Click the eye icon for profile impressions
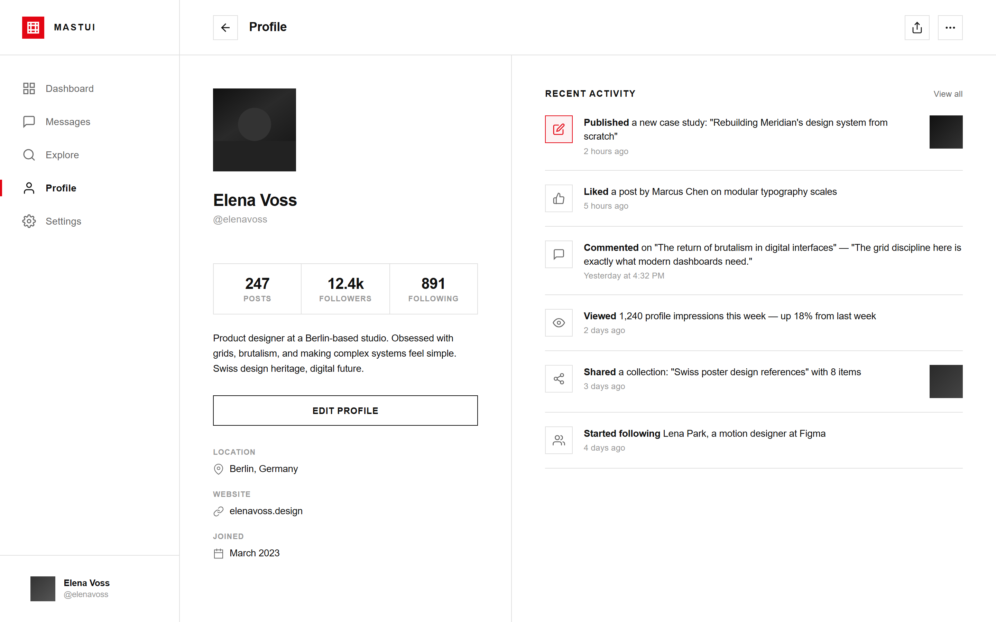This screenshot has width=996, height=622. [559, 322]
